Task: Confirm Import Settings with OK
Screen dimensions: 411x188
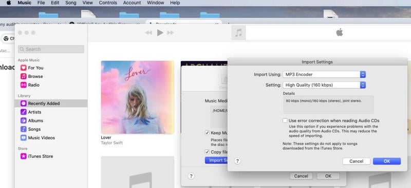Action: pos(387,161)
